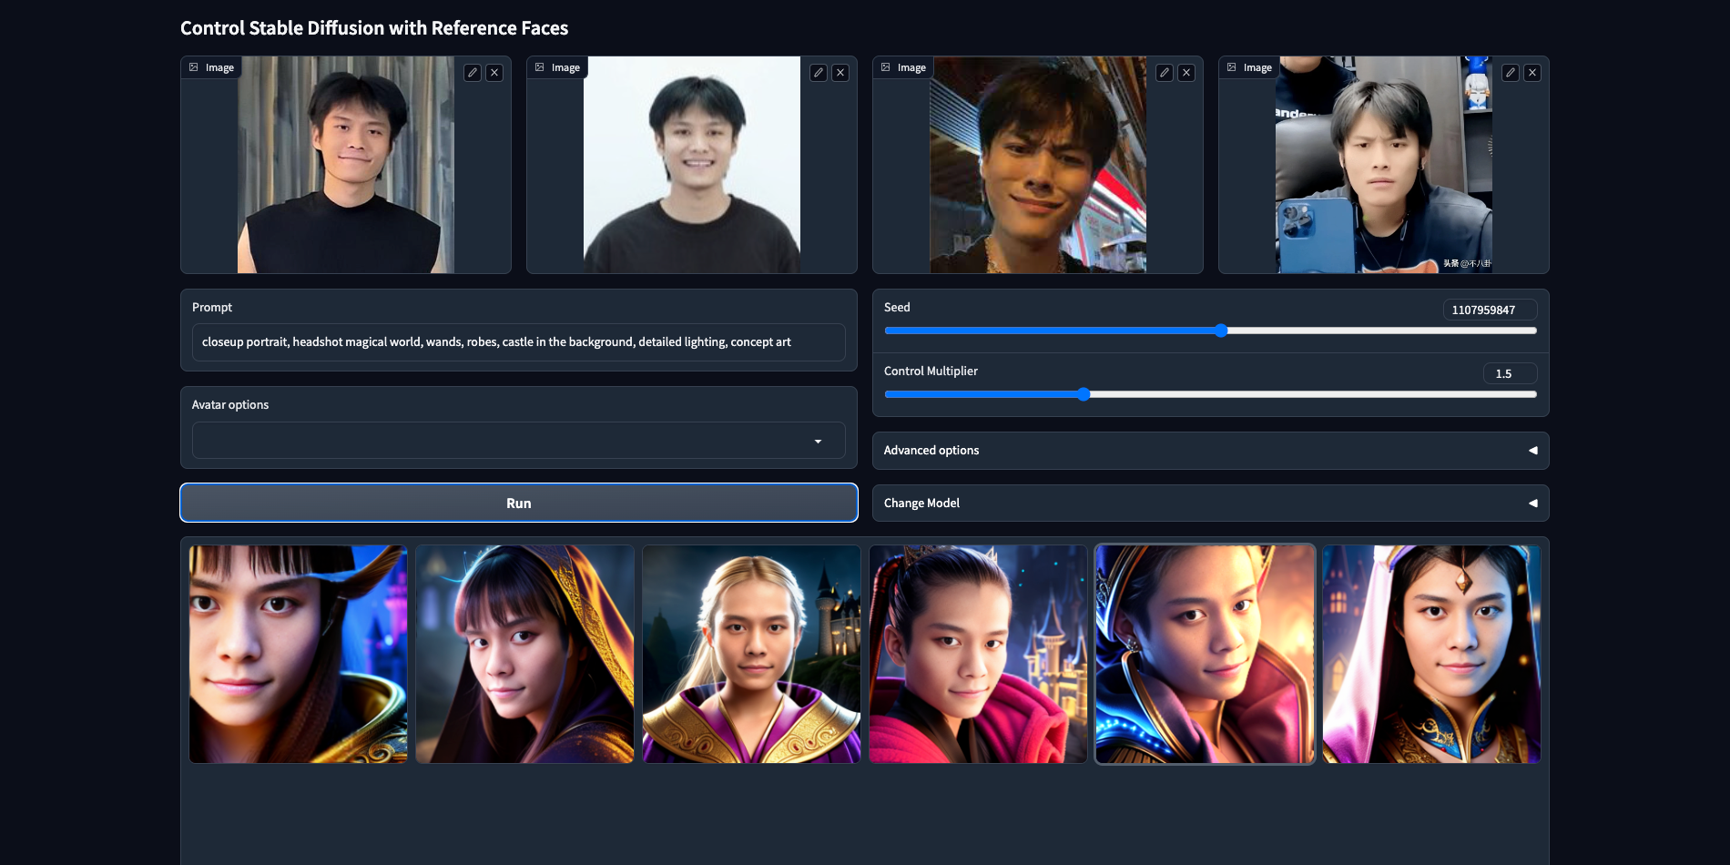Edit the fourth reference image with the pencil icon
This screenshot has width=1730, height=865.
coord(1511,73)
